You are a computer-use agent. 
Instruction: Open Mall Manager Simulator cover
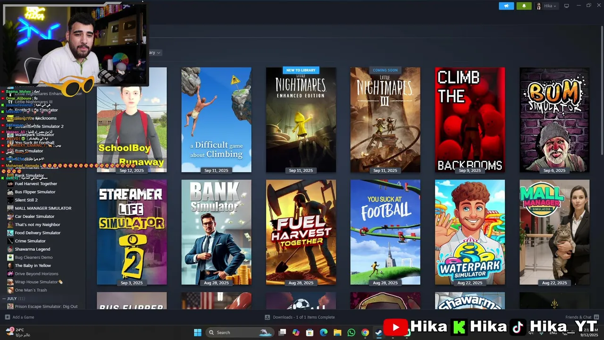554,232
